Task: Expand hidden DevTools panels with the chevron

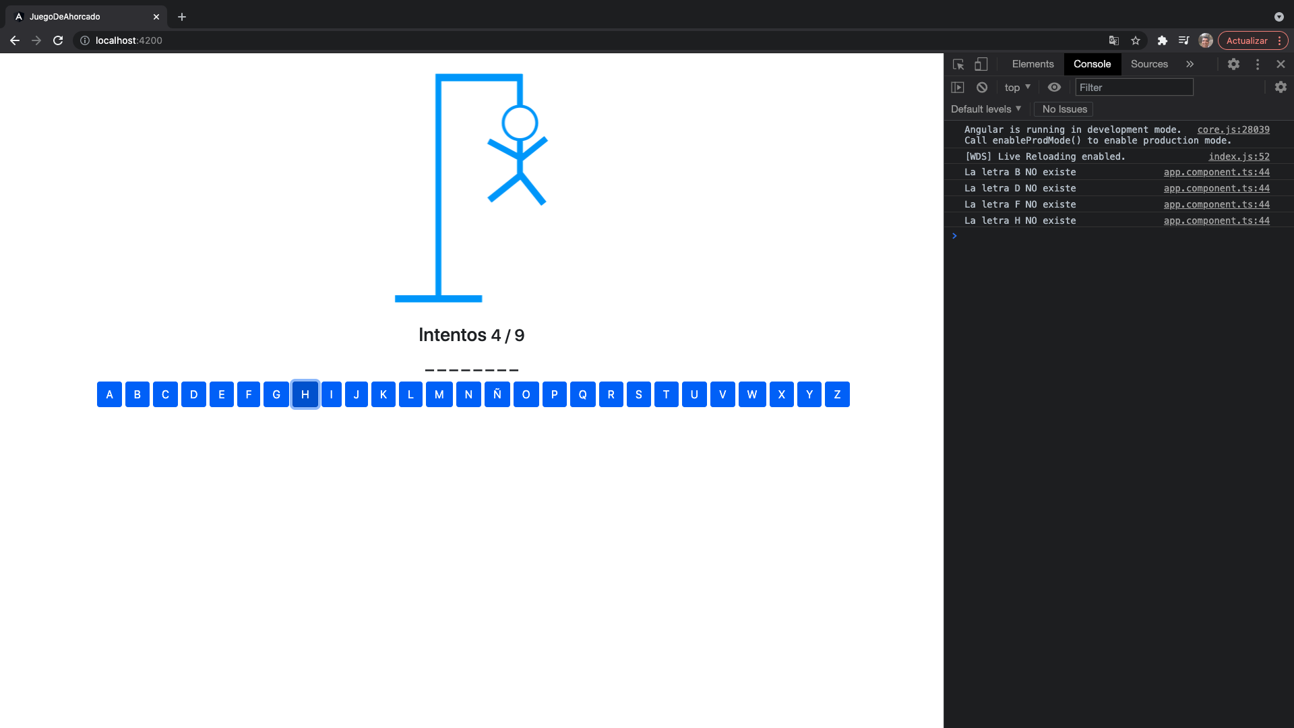Action: [x=1190, y=64]
